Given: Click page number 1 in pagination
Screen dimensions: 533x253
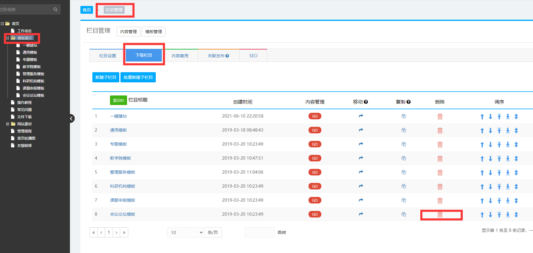Looking at the screenshot, I should 109,232.
